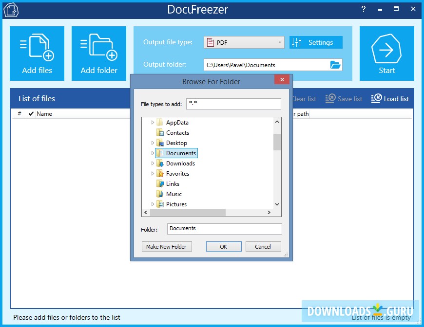Toggle the check-all column header
The width and height of the screenshot is (424, 327).
coord(31,114)
